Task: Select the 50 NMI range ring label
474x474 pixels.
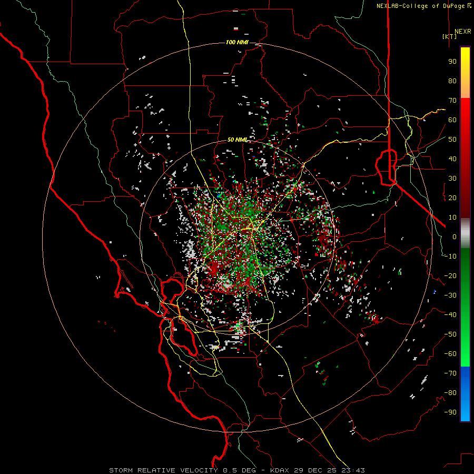Action: pos(237,140)
